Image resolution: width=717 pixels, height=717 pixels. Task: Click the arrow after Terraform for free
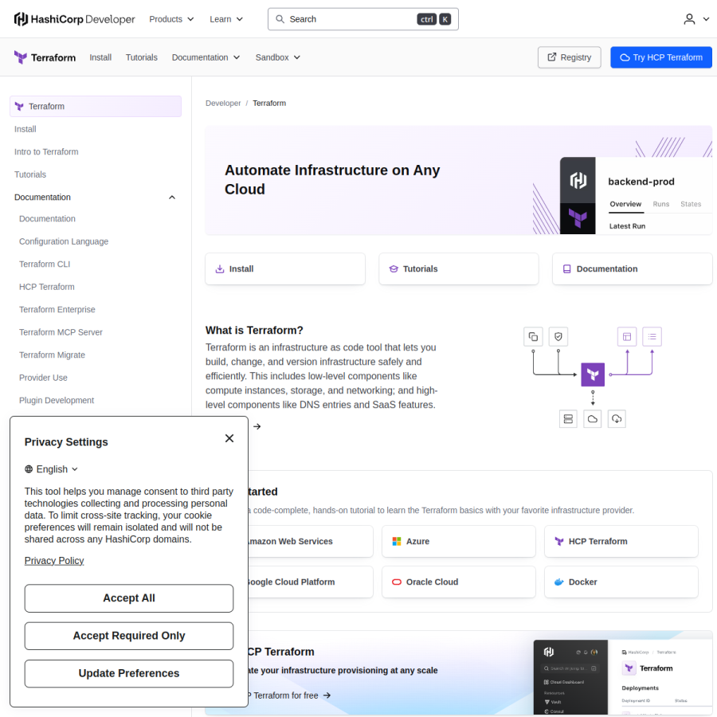(327, 695)
